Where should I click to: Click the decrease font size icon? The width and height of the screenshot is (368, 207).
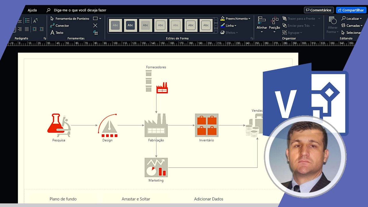pyautogui.click(x=35, y=20)
